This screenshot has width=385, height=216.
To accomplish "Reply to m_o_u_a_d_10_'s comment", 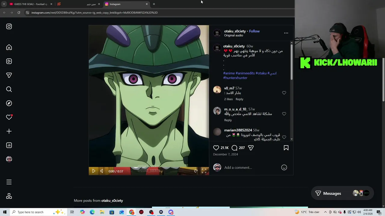I will (228, 120).
